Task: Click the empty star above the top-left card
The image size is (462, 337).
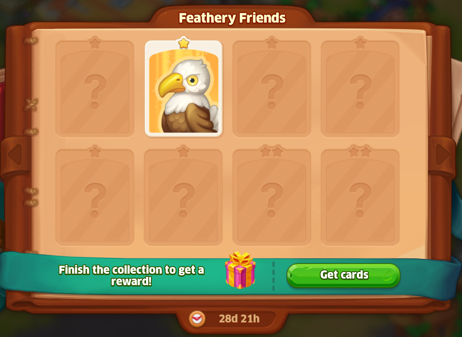Action: (95, 43)
